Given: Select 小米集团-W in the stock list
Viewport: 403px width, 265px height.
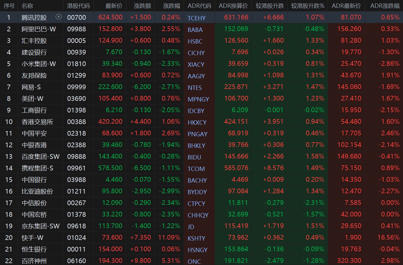Looking at the screenshot, I should (39, 64).
